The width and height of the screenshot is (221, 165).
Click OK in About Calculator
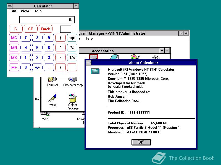point(141,142)
